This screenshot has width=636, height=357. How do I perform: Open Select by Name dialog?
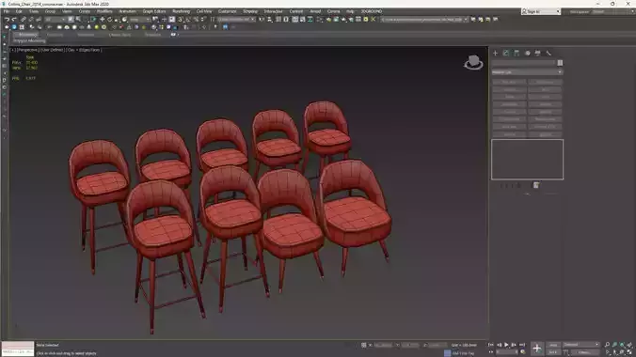pyautogui.click(x=78, y=19)
